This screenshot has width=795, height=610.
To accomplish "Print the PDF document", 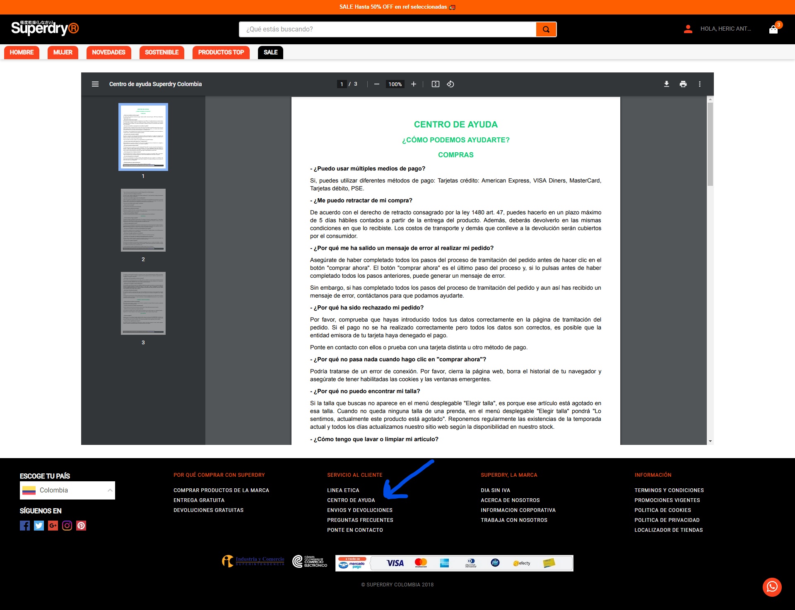I will (x=683, y=84).
